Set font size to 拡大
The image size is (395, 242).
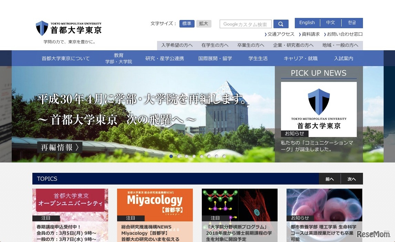point(204,23)
